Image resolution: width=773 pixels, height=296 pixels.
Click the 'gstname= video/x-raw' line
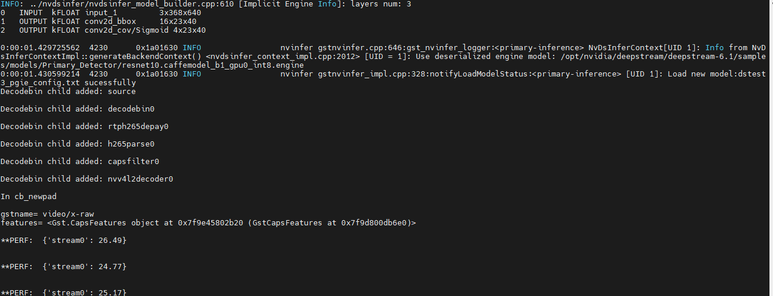pyautogui.click(x=47, y=214)
